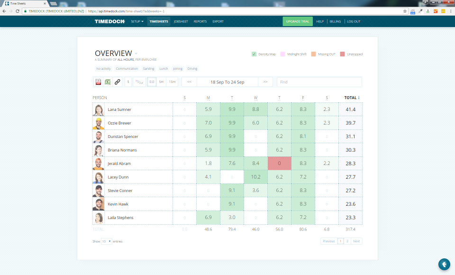The width and height of the screenshot is (455, 275).
Task: Open the Setup menu dropdown
Action: click(137, 21)
